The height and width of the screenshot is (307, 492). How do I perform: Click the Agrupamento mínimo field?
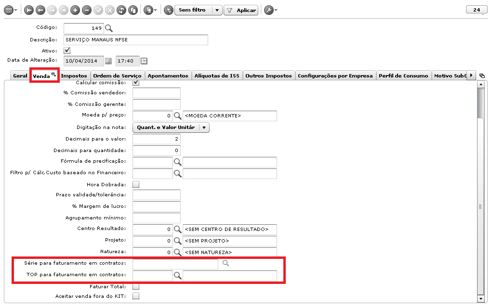click(156, 217)
